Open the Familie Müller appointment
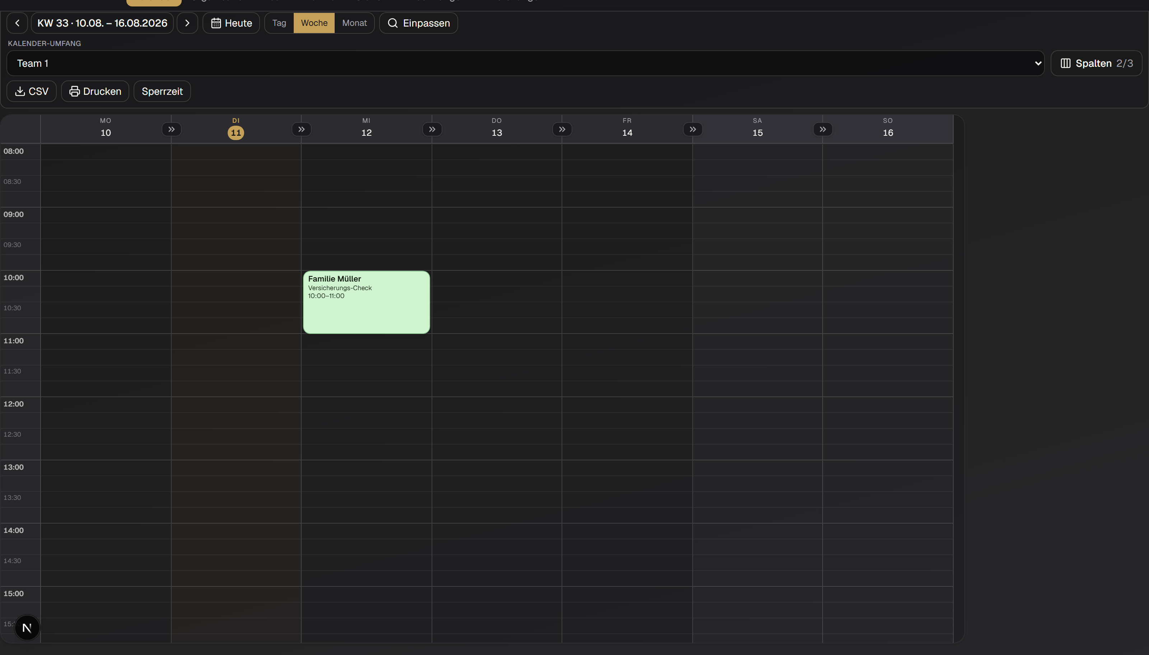 pos(367,302)
